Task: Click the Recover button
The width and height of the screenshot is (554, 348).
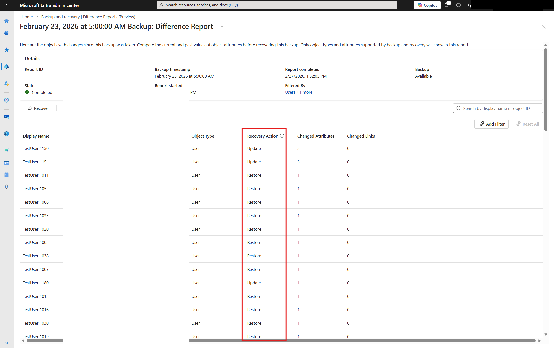Action: pos(38,108)
